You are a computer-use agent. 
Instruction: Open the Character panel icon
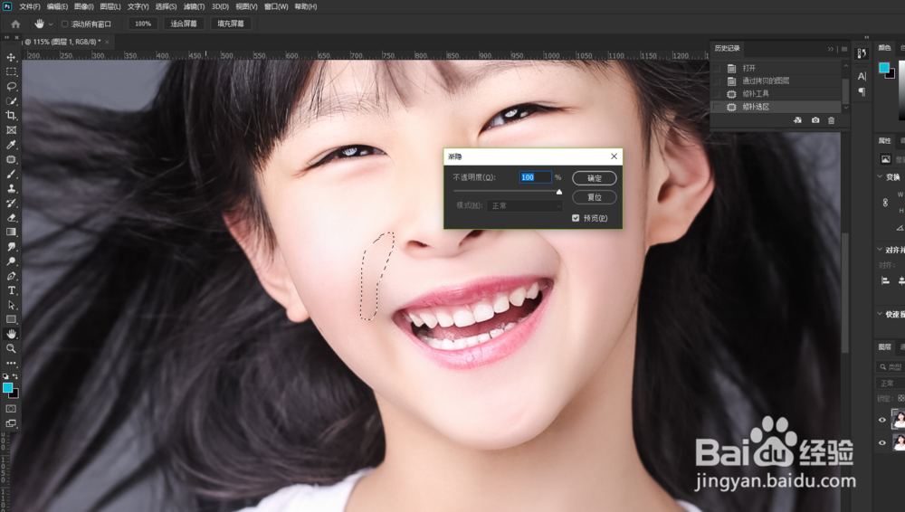(862, 76)
